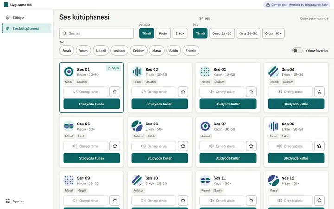This screenshot has width=334, height=209.
Task: Click the Ses 12 avatar icon
Action: tap(273, 181)
